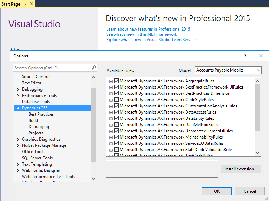Collapse the Dynamics 365 category
Screen dimensions: 269x201
click(18, 108)
